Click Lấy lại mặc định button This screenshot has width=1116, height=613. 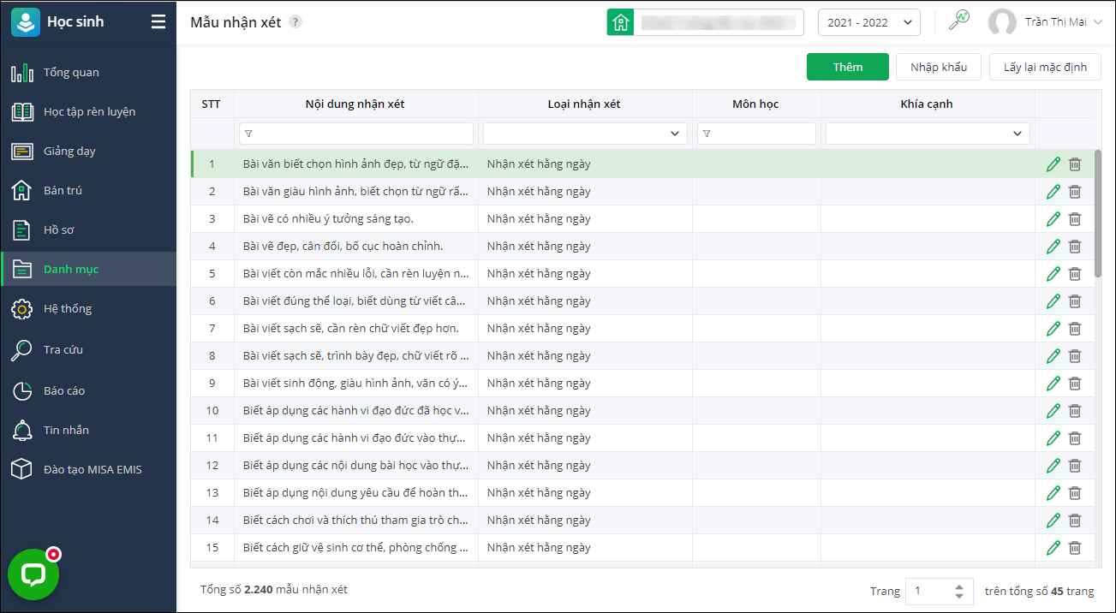[1045, 67]
